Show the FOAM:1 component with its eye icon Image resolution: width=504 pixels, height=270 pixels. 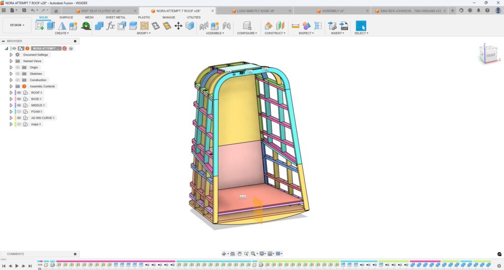coord(19,112)
